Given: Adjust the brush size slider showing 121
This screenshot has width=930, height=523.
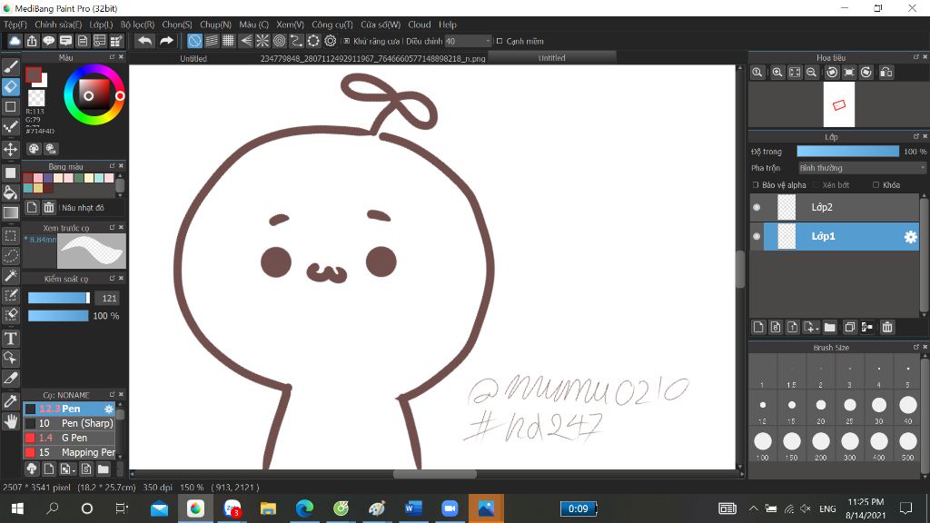Looking at the screenshot, I should point(58,298).
